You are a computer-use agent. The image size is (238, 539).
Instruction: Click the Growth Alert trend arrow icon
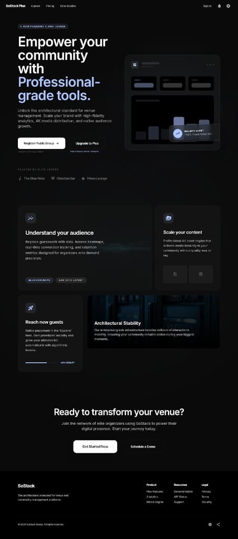coord(178,133)
